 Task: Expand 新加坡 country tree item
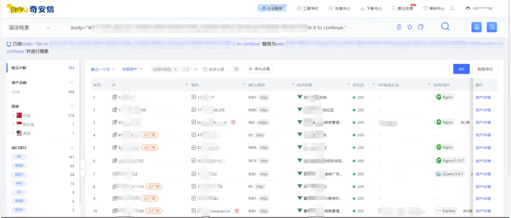[x=13, y=124]
